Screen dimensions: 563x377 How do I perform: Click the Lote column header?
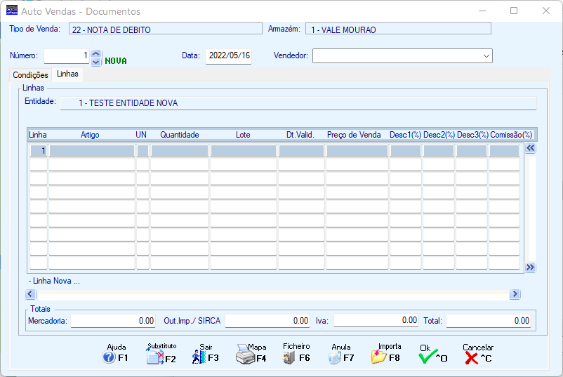pos(243,135)
